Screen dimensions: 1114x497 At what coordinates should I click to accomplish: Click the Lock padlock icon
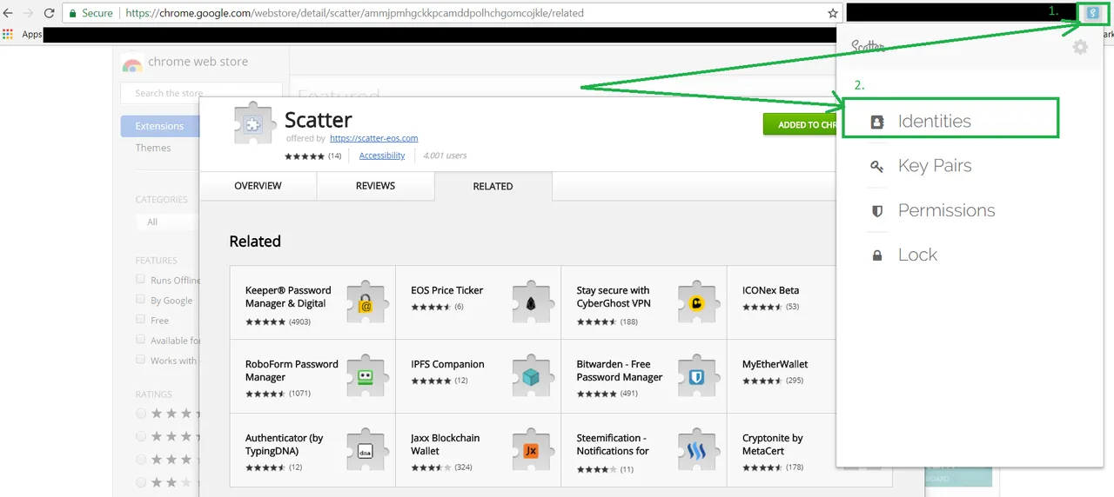coord(877,255)
